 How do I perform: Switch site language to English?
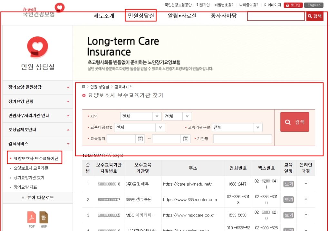pyautogui.click(x=314, y=5)
